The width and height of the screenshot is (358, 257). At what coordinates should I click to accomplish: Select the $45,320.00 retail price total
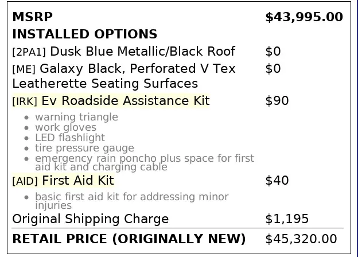(301, 239)
